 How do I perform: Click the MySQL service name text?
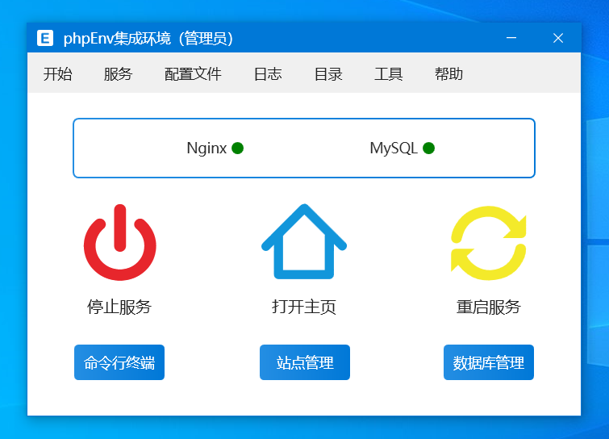point(394,148)
